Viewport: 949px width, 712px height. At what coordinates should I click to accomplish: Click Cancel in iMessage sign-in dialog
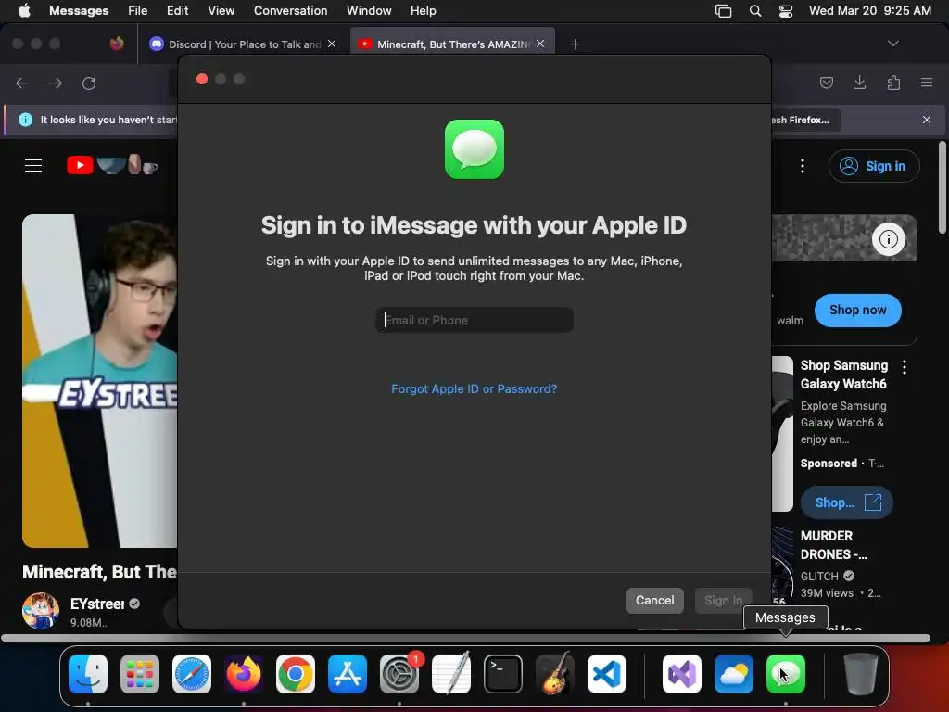pos(654,601)
